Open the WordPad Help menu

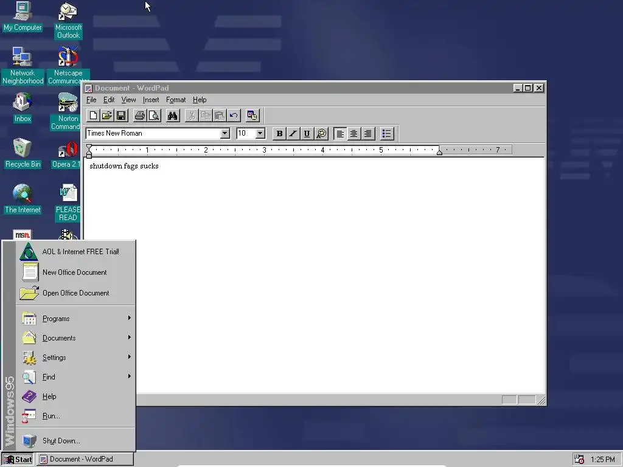(200, 100)
